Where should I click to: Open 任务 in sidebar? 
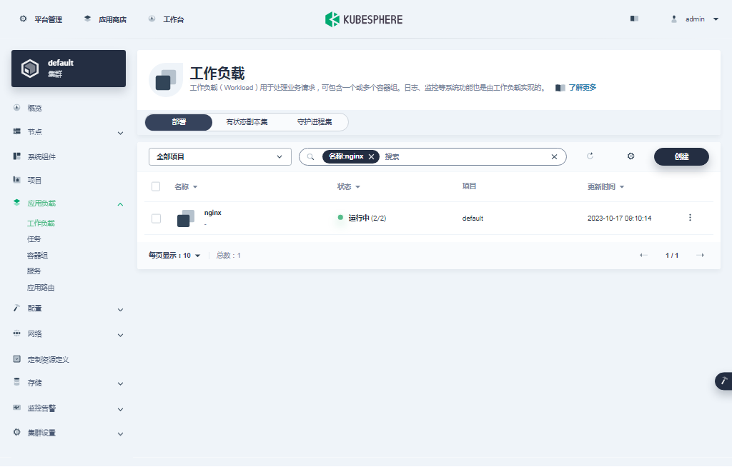click(34, 239)
